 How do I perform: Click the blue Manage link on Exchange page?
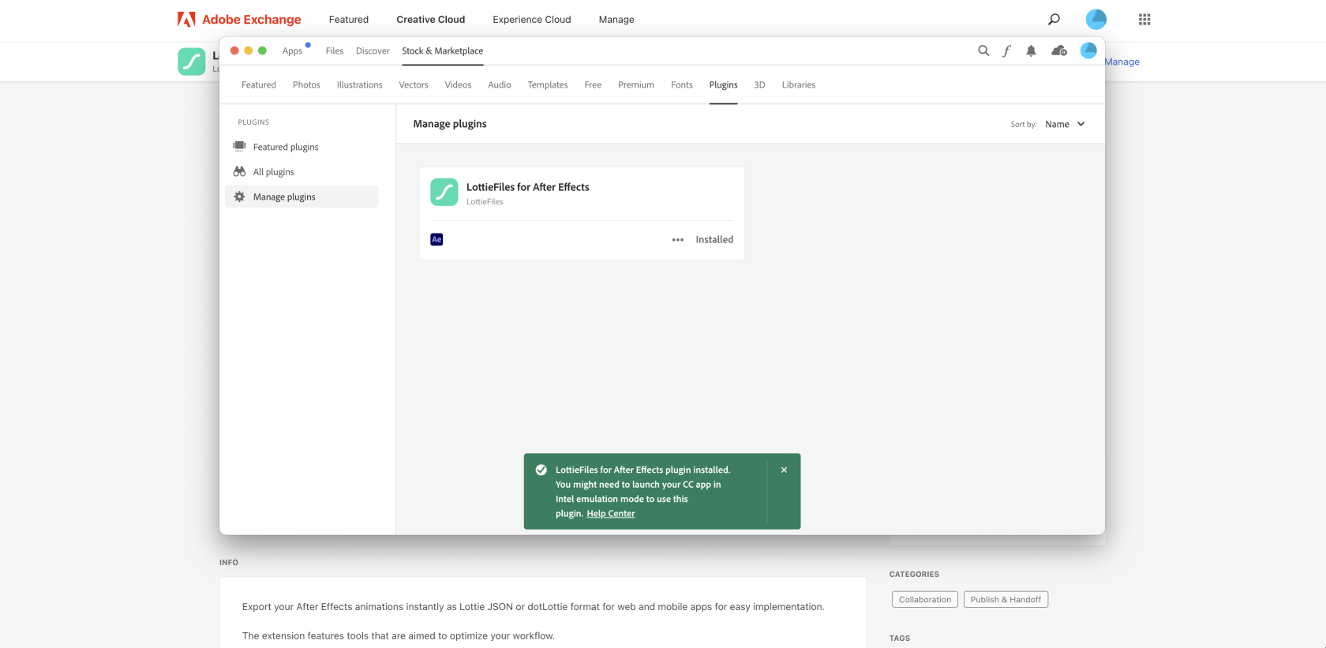(1122, 62)
